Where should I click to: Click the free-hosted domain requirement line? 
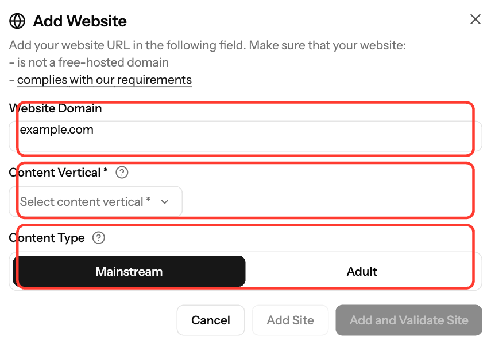pyautogui.click(x=89, y=62)
